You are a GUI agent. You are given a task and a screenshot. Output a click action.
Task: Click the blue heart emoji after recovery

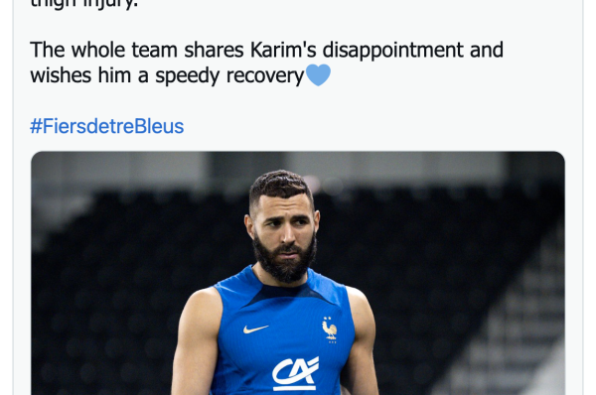coord(318,75)
